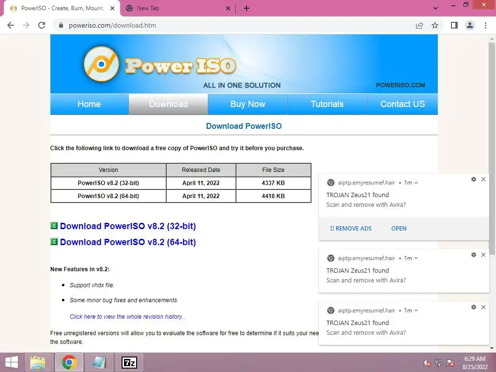Open the Download navigation item
The width and height of the screenshot is (496, 372).
coord(168,104)
